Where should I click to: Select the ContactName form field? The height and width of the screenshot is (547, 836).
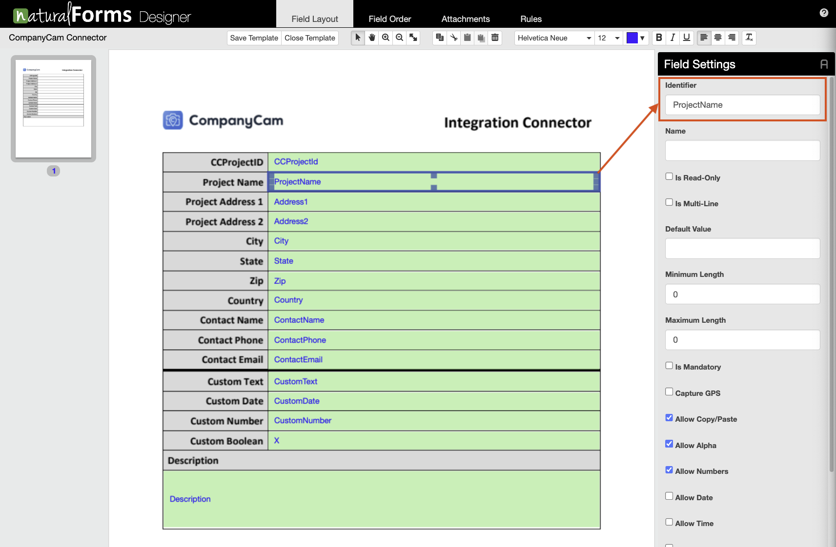click(434, 320)
